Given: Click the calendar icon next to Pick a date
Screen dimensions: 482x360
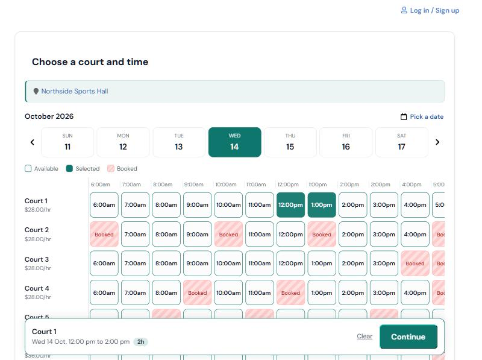Looking at the screenshot, I should [404, 116].
